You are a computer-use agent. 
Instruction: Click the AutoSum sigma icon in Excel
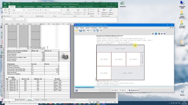point(98,9)
